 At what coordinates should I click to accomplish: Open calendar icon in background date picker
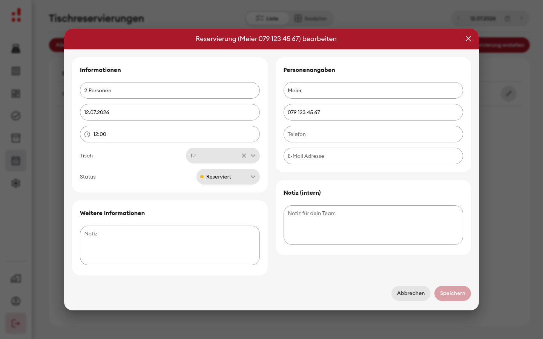[508, 18]
